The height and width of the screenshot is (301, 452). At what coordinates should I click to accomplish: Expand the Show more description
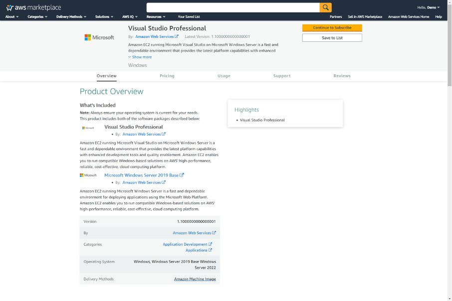point(140,57)
